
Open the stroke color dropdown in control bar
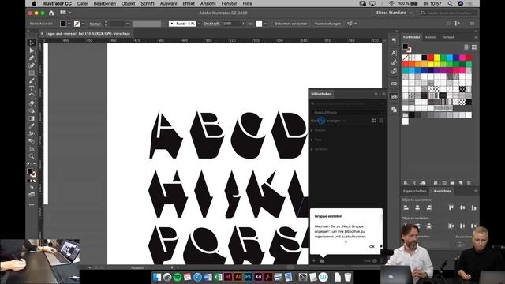point(83,24)
